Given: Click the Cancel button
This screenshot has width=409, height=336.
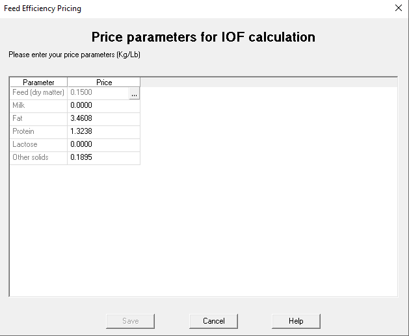Looking at the screenshot, I should pyautogui.click(x=213, y=321).
